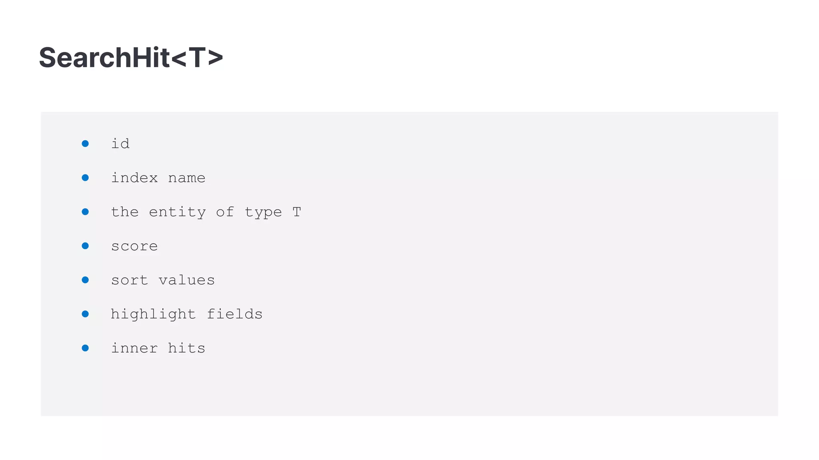
Task: Click the letter T ending the entity line
Action: point(296,212)
